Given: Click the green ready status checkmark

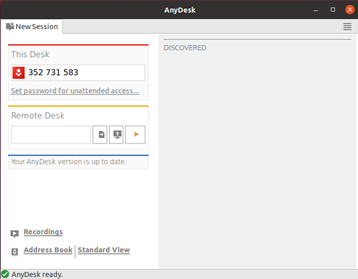Looking at the screenshot, I should point(5,274).
